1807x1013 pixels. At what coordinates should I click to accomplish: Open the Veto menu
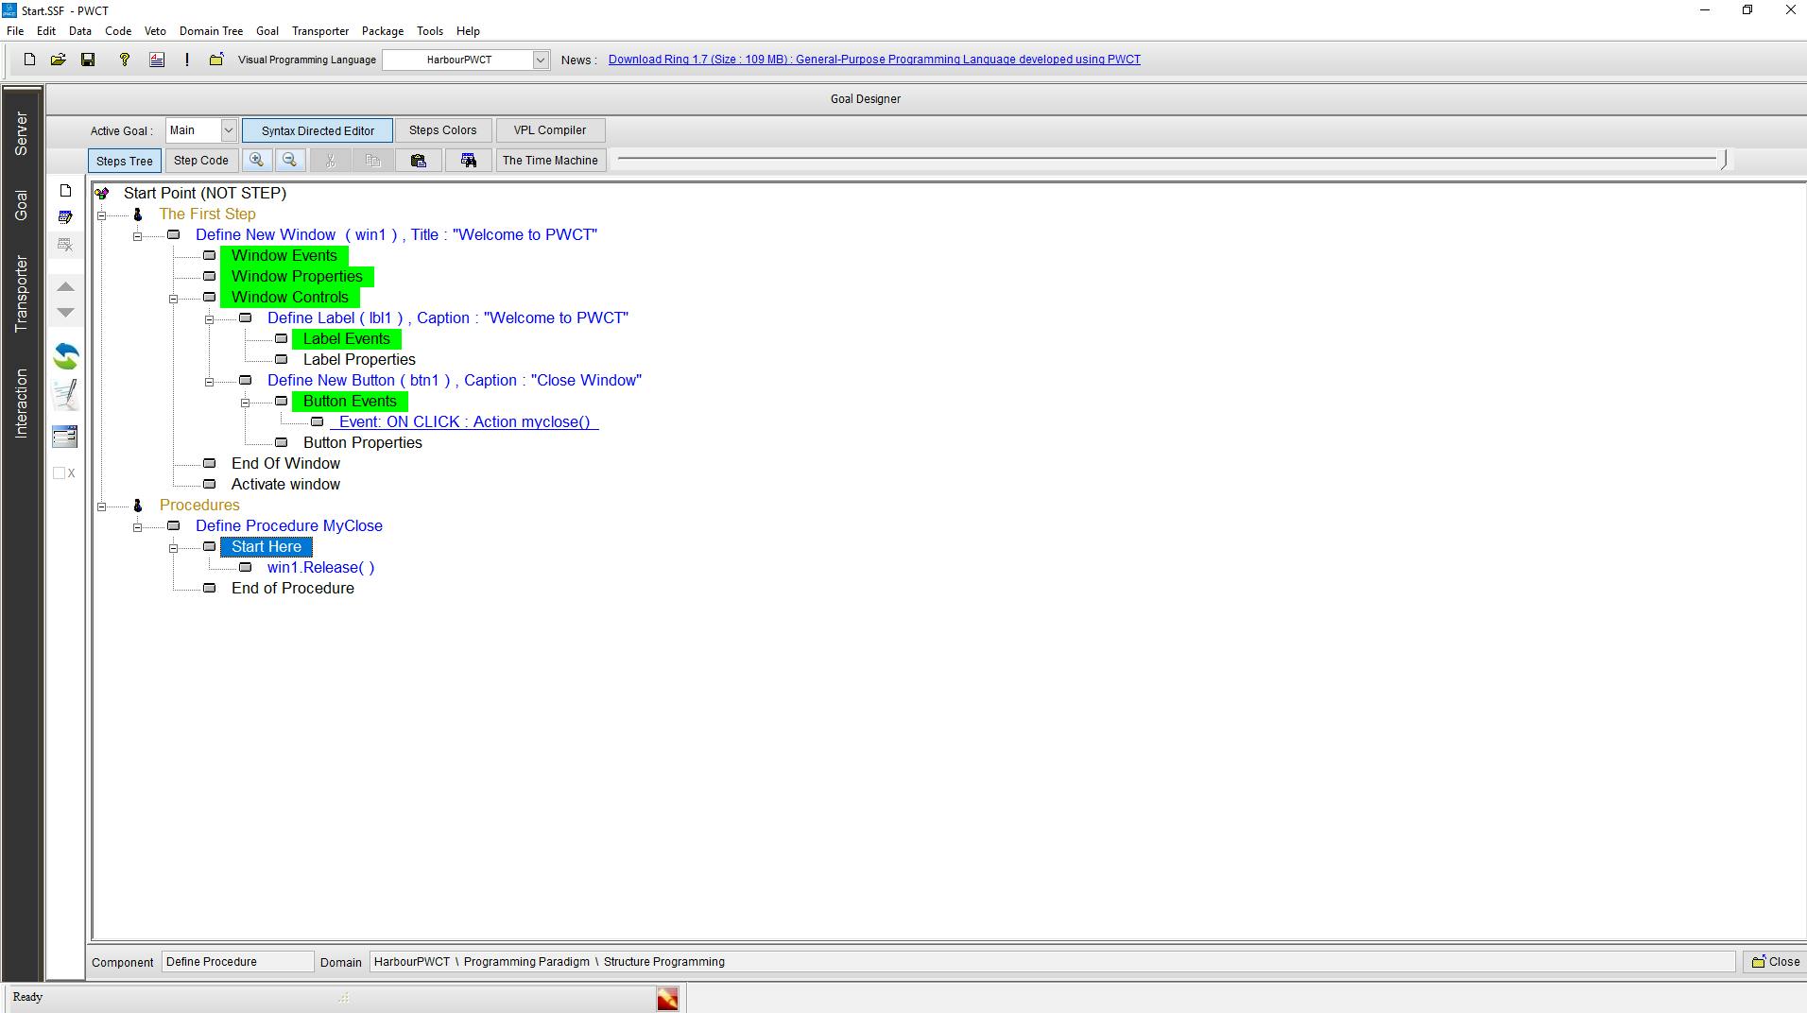coord(155,31)
